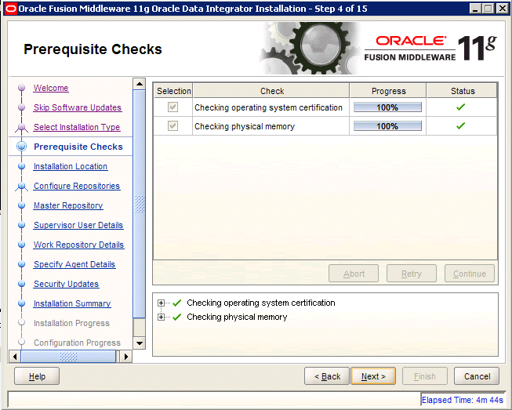Proceed with the Next button

click(373, 376)
